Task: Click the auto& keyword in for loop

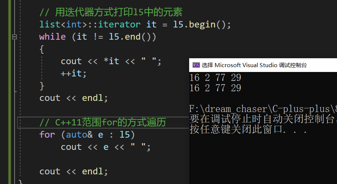Action: tap(79, 135)
